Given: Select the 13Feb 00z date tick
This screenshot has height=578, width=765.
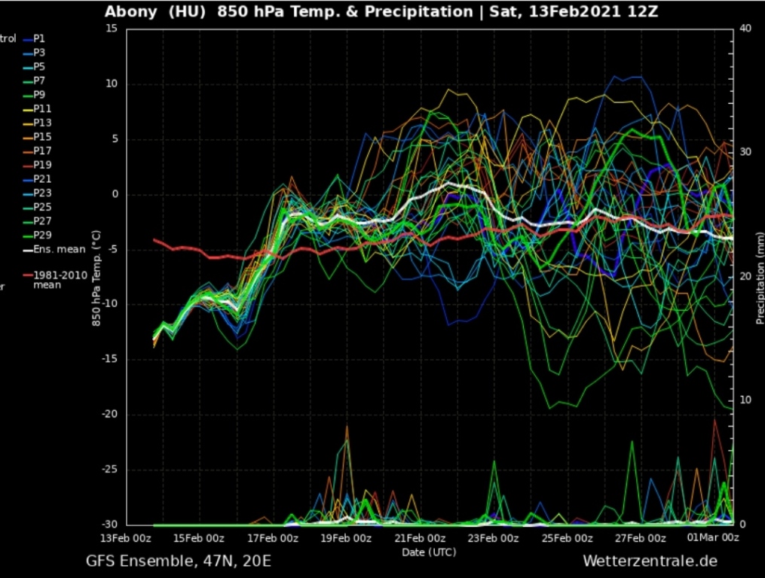Looking at the screenshot, I should 126,538.
